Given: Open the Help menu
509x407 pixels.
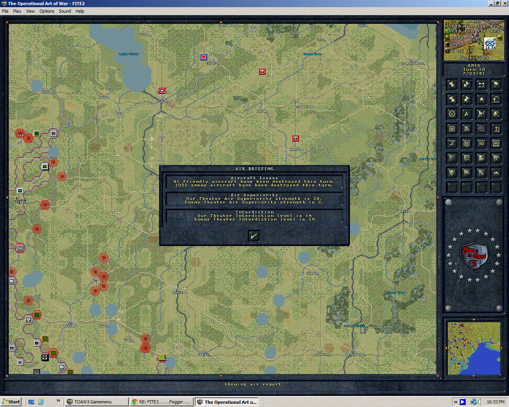Looking at the screenshot, I should coord(80,11).
